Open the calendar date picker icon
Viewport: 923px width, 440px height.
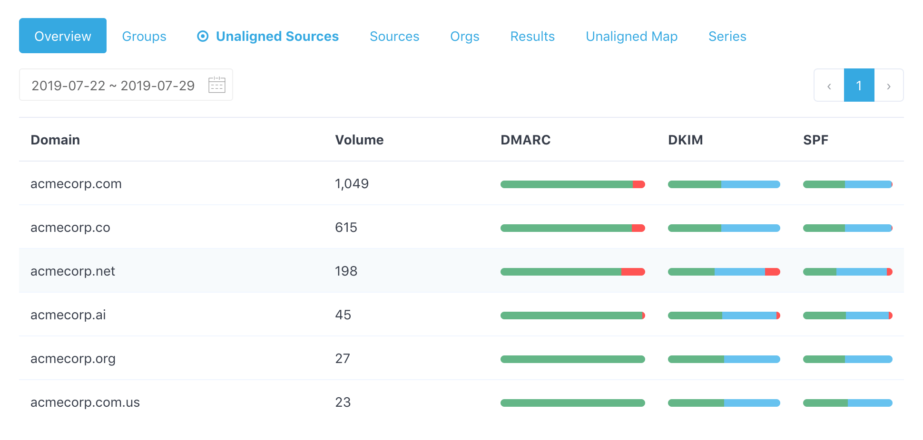216,85
